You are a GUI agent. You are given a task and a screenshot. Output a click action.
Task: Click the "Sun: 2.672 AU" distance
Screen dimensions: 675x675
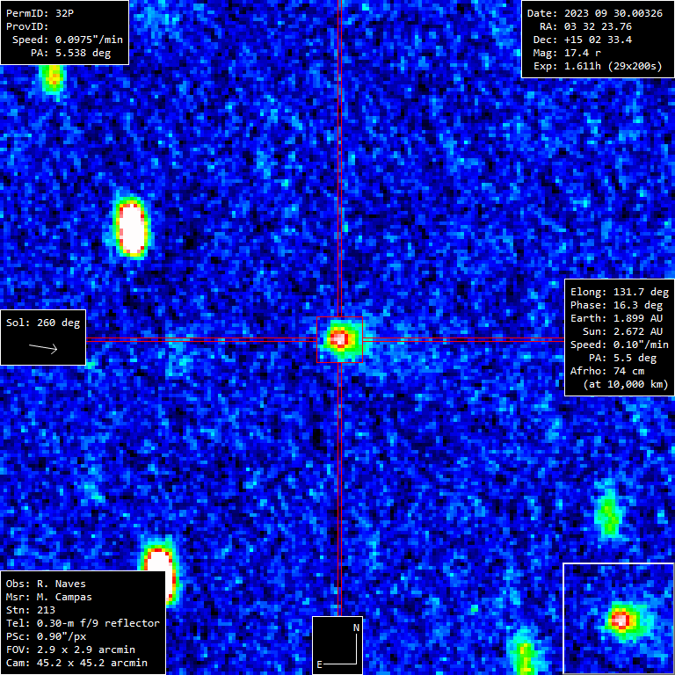[622, 331]
